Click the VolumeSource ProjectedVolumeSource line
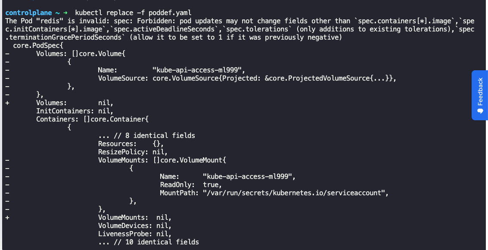The height and width of the screenshot is (250, 488). pos(246,78)
